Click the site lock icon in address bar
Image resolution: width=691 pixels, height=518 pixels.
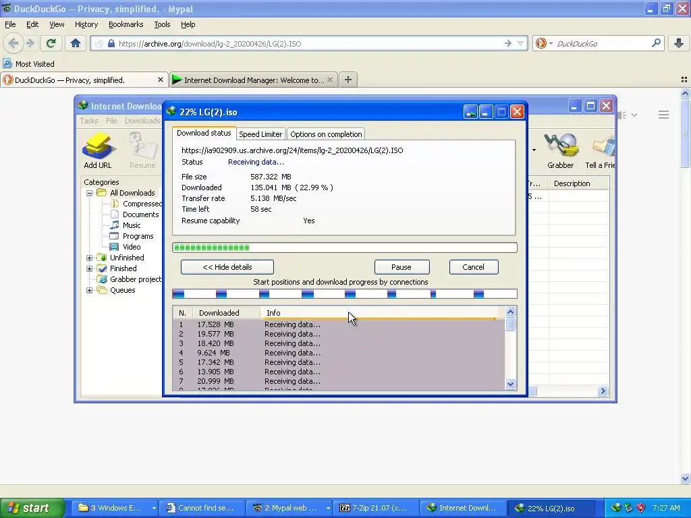[x=111, y=43]
